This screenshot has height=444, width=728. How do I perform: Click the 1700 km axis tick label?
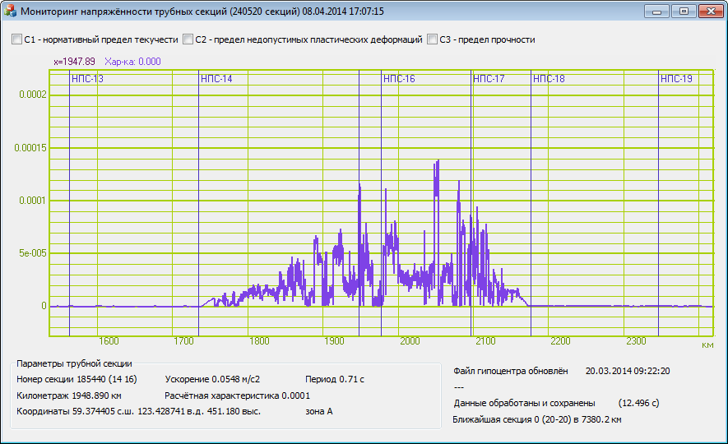point(184,341)
